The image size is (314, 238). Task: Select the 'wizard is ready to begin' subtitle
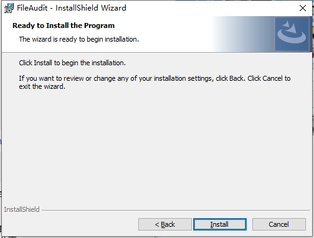(79, 39)
